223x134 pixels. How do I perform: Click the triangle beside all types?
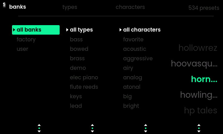tap(67, 30)
